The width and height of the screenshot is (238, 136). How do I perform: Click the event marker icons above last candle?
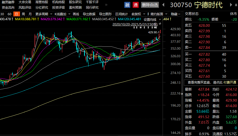click(155, 28)
